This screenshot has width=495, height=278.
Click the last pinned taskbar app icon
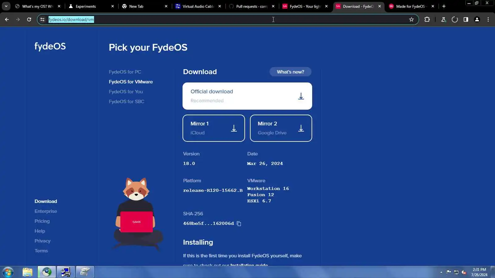click(x=85, y=272)
